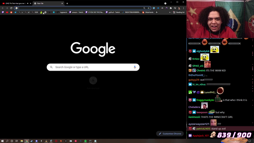Open the WideHardo bookmark
Screen dimensions: 254x143
point(148,12)
